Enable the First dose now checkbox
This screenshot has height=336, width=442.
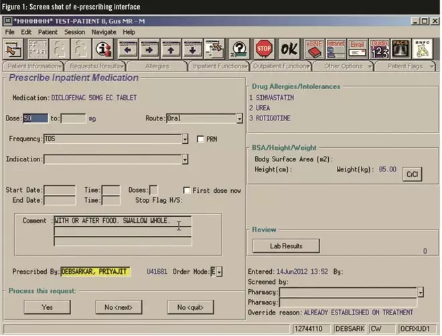(x=187, y=190)
